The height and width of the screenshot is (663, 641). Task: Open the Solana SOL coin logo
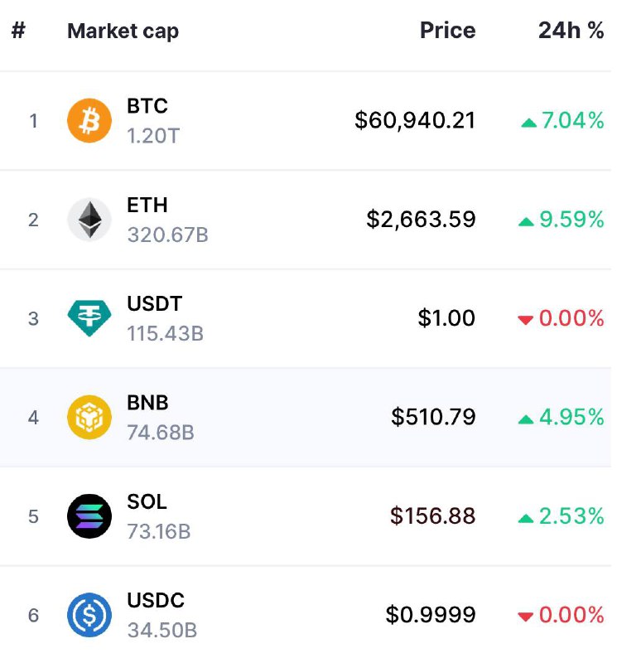(89, 515)
